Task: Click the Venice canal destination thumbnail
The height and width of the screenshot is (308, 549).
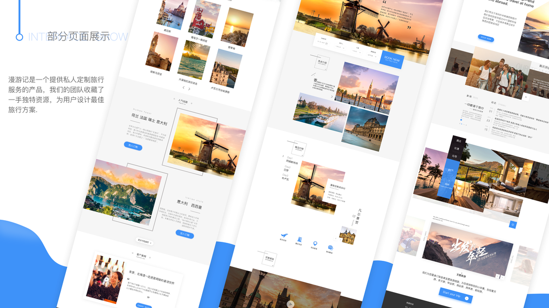Action: [172, 13]
